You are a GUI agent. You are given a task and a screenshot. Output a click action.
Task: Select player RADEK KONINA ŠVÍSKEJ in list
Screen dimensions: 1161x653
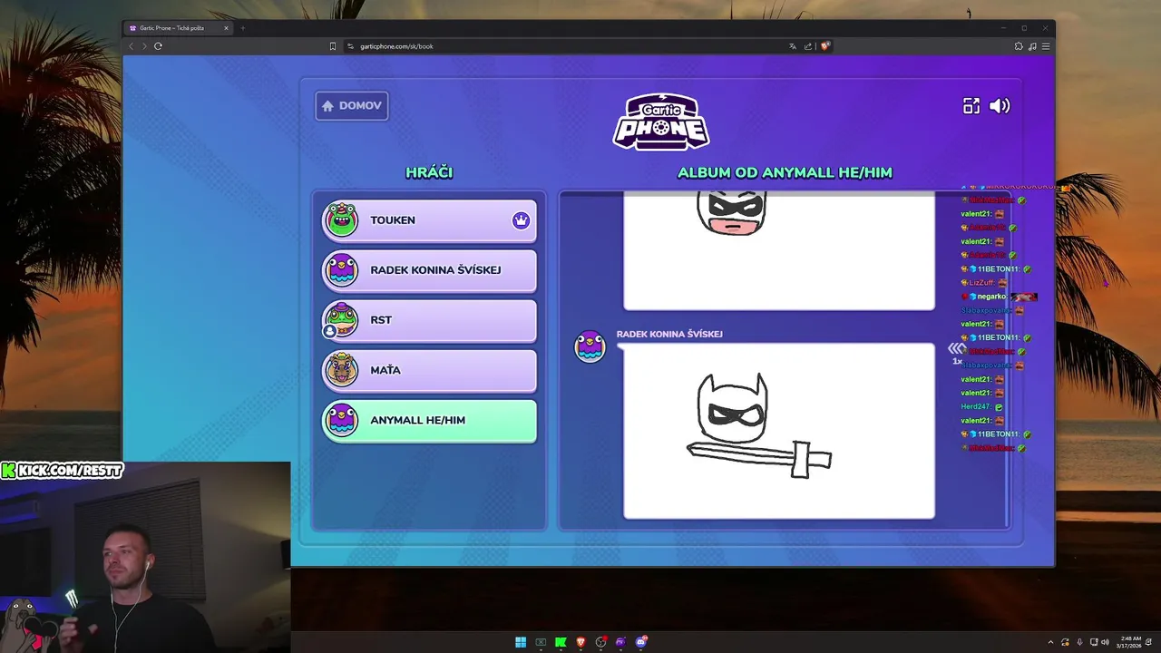(x=429, y=270)
